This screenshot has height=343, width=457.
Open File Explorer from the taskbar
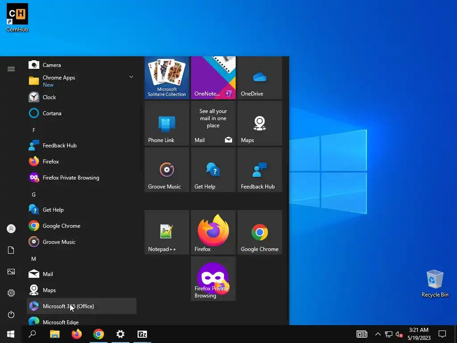click(54, 334)
